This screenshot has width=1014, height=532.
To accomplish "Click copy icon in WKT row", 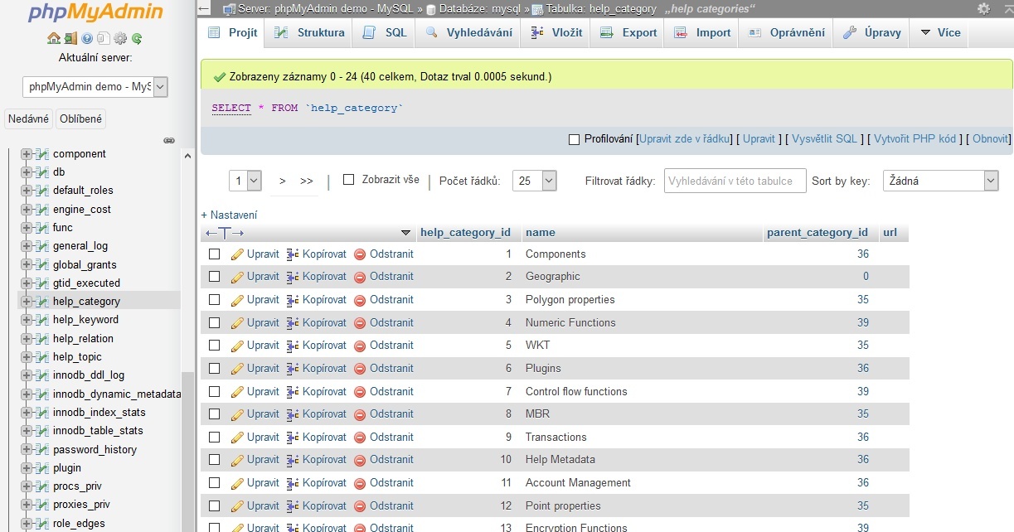I will coord(293,346).
